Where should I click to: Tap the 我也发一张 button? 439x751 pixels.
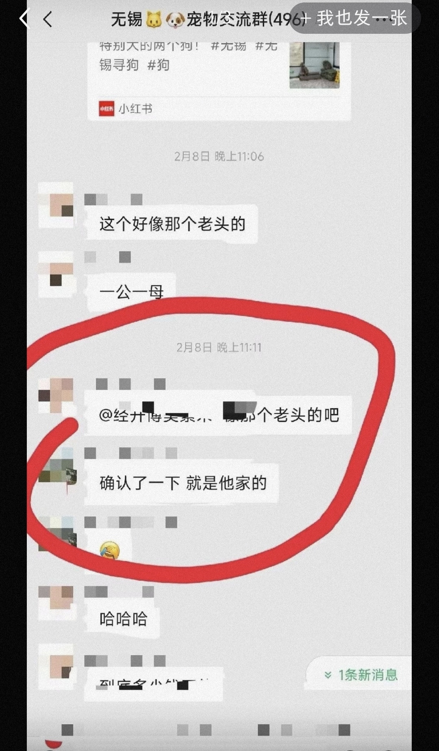[x=354, y=18]
